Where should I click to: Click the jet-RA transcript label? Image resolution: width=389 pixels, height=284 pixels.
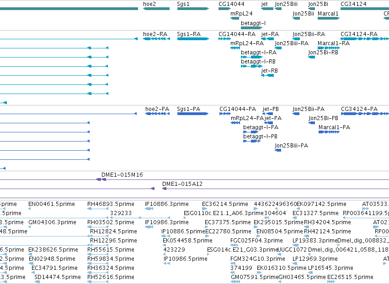pyautogui.click(x=270, y=34)
